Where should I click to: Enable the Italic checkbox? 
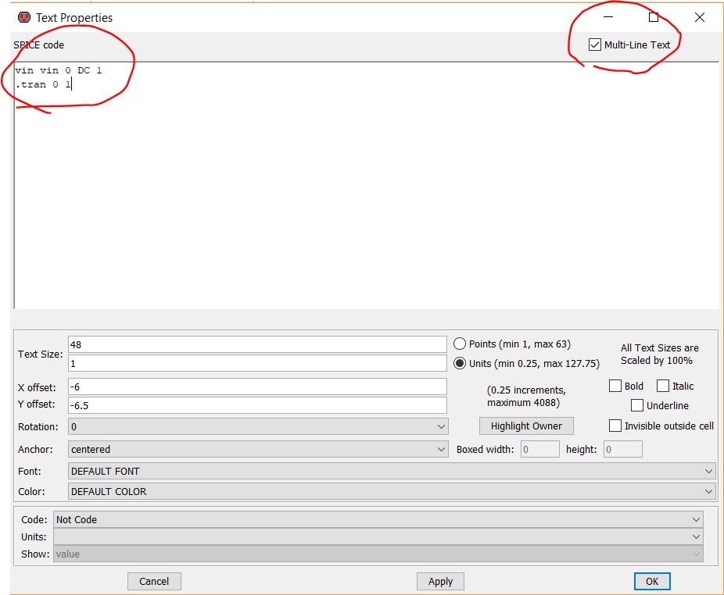(x=663, y=386)
